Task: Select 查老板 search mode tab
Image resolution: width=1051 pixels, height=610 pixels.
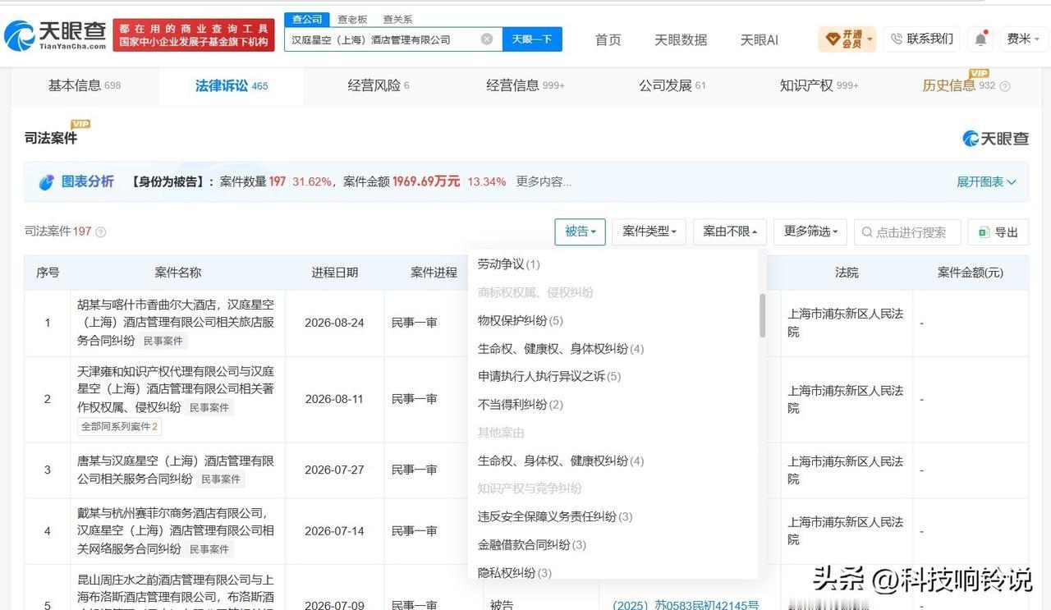Action: [x=352, y=19]
